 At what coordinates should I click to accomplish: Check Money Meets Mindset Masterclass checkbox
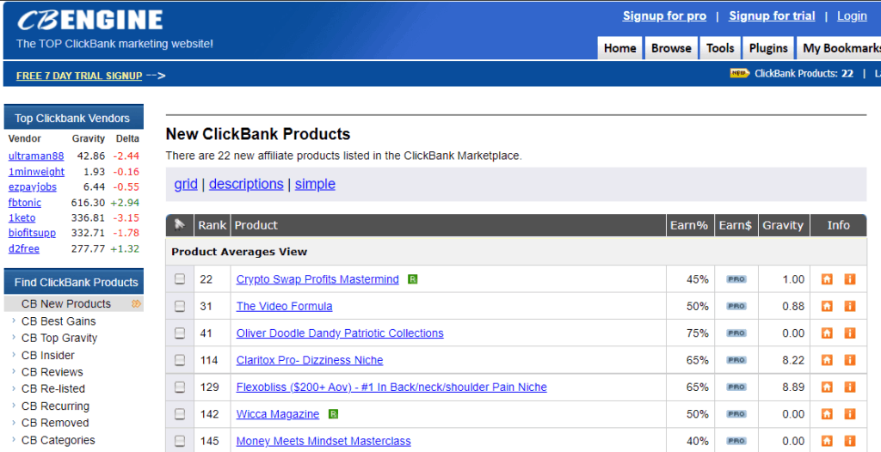(179, 441)
